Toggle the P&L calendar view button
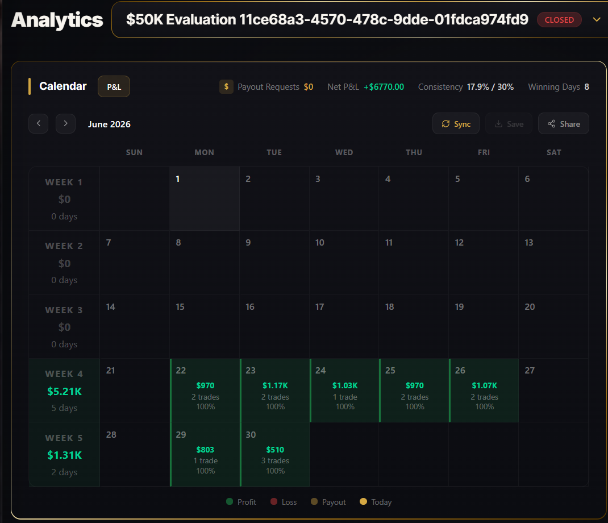 [x=114, y=86]
